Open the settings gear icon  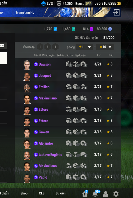116,194
